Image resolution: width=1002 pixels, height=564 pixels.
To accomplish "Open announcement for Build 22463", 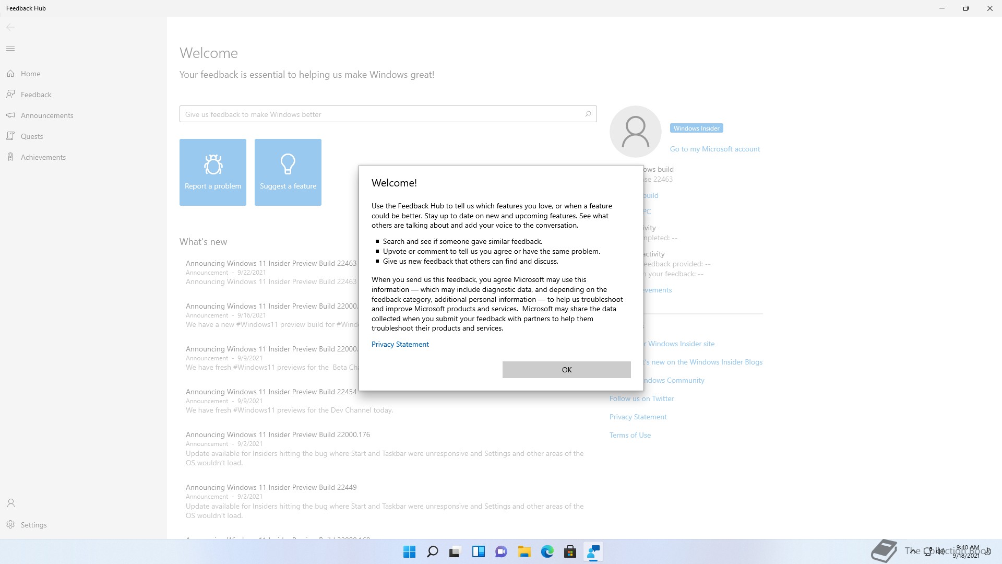I will click(271, 272).
